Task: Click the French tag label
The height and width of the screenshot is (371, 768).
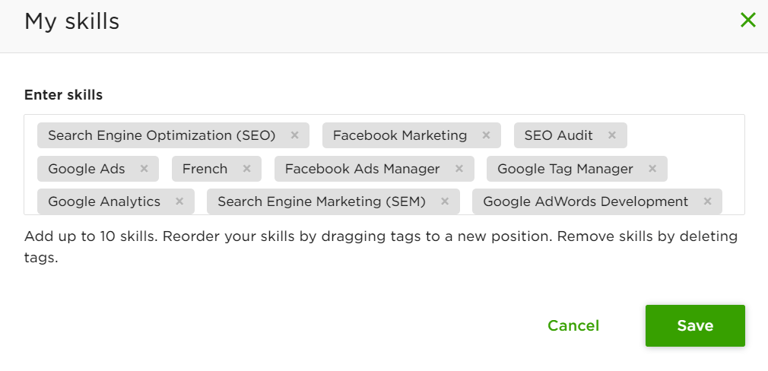Action: tap(205, 169)
